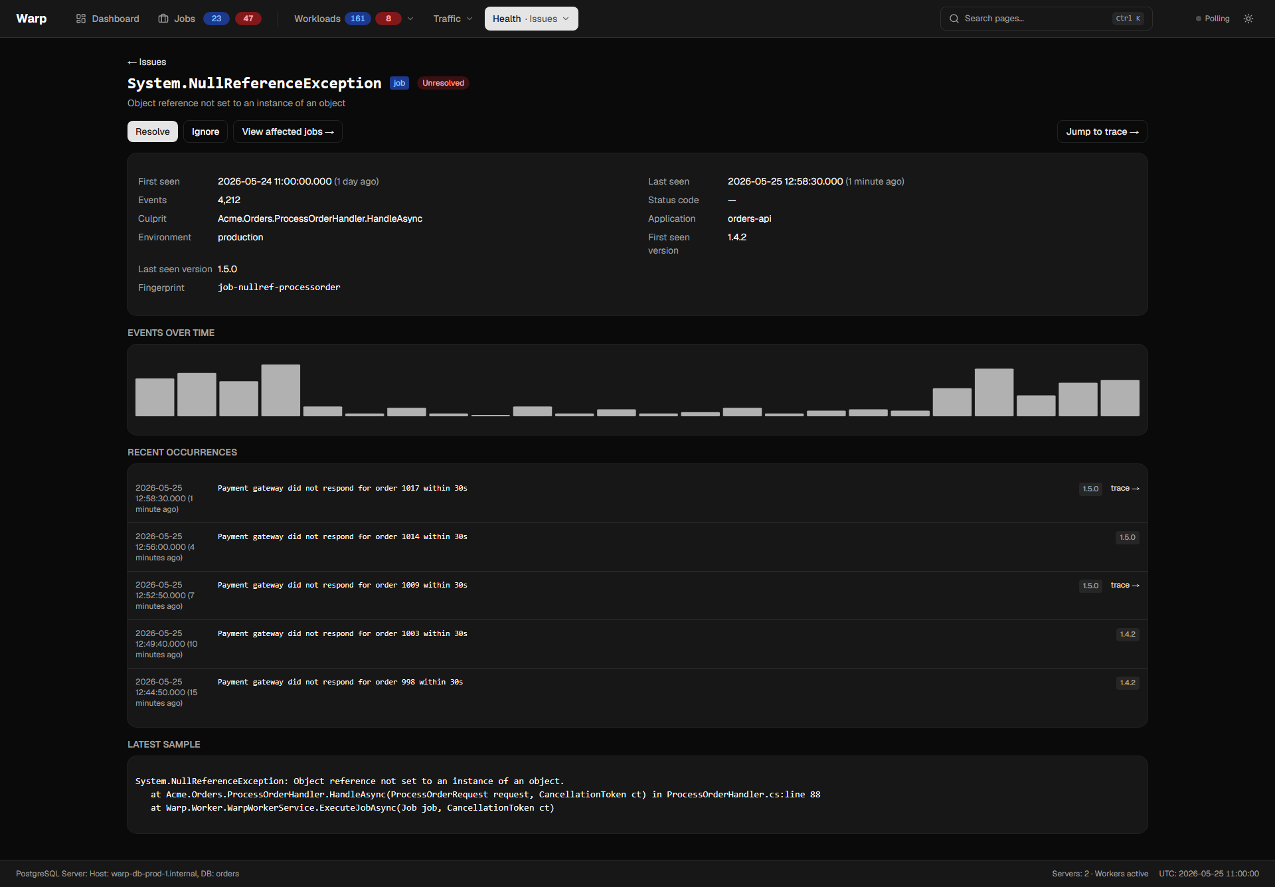
Task: Toggle the light/dark theme sun icon
Action: (1248, 19)
